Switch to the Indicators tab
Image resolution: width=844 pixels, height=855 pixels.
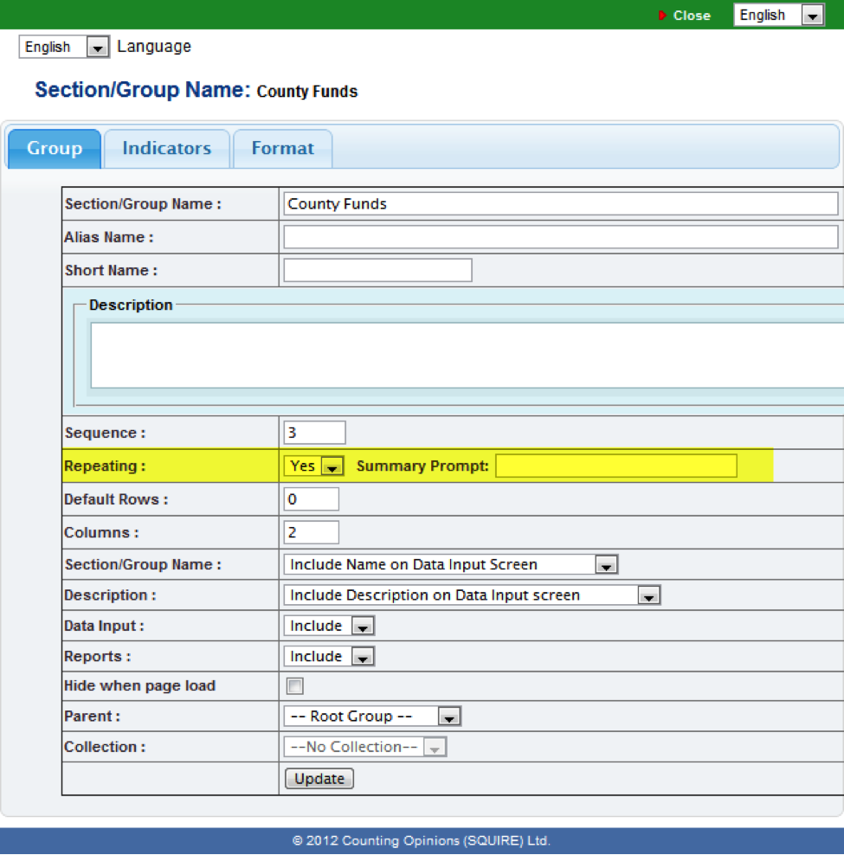pyautogui.click(x=166, y=148)
